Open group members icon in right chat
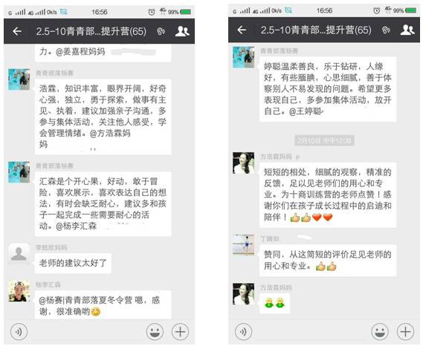 tap(407, 30)
